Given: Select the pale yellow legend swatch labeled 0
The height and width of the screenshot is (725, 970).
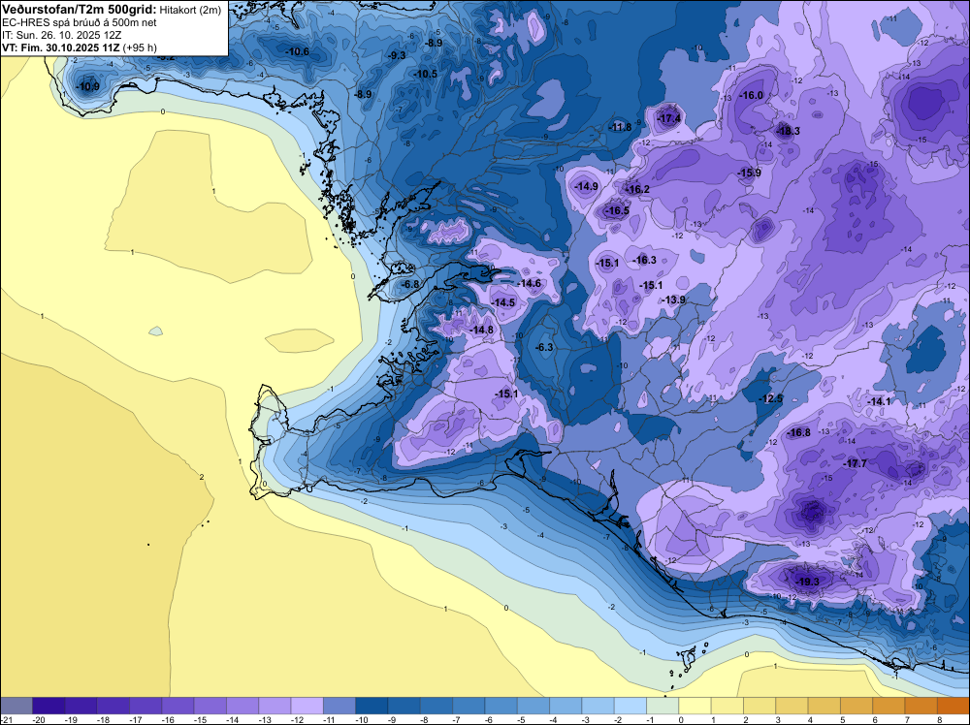Looking at the screenshot, I should (x=695, y=706).
